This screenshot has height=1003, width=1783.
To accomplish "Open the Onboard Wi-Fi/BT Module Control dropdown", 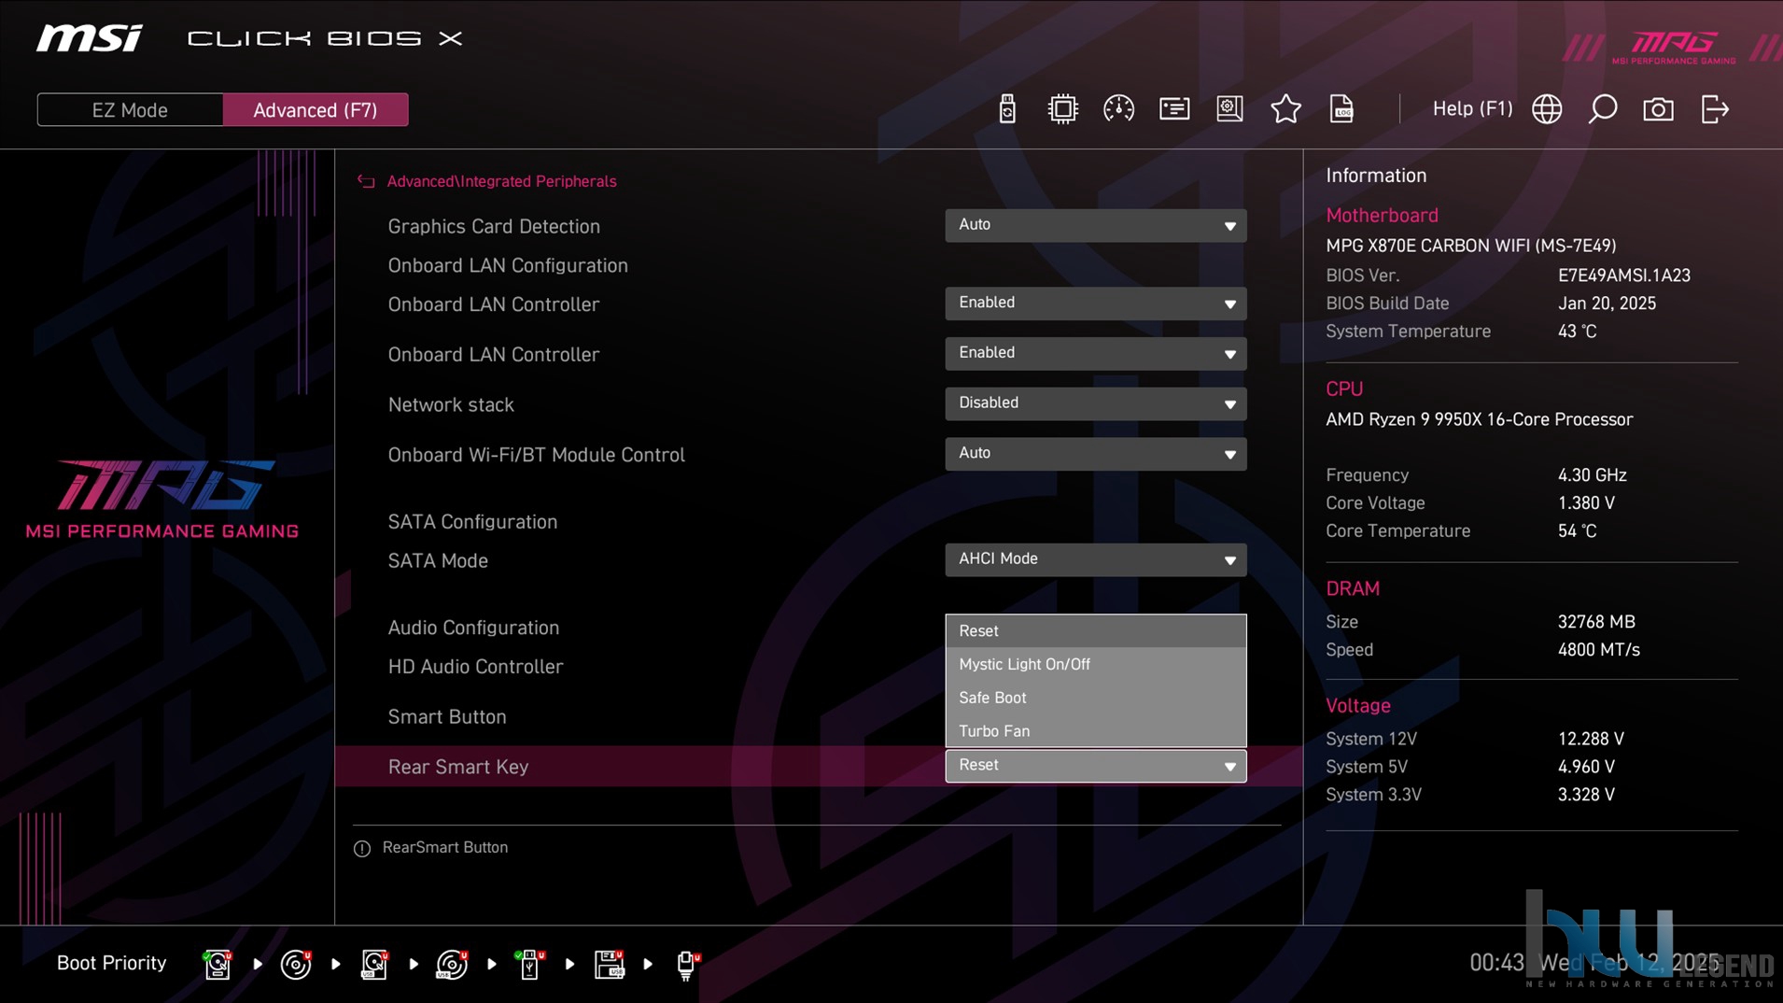I will pyautogui.click(x=1095, y=454).
